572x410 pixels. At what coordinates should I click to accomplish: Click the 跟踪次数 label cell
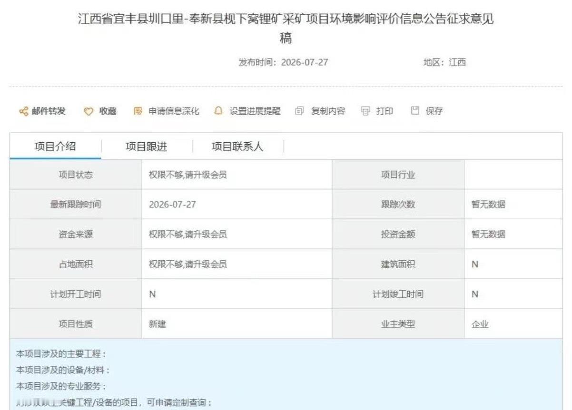(x=398, y=205)
